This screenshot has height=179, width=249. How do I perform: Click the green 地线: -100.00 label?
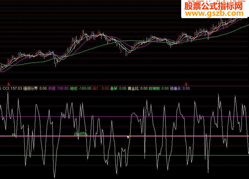click(81, 88)
